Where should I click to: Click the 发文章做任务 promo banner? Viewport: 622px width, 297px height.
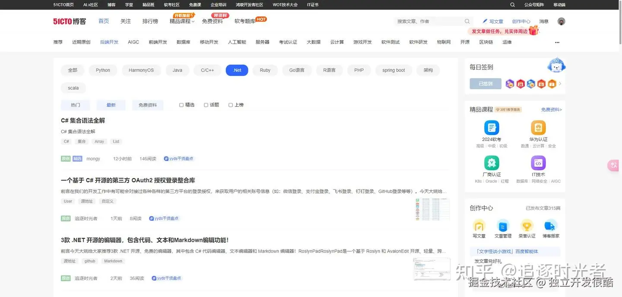[504, 31]
